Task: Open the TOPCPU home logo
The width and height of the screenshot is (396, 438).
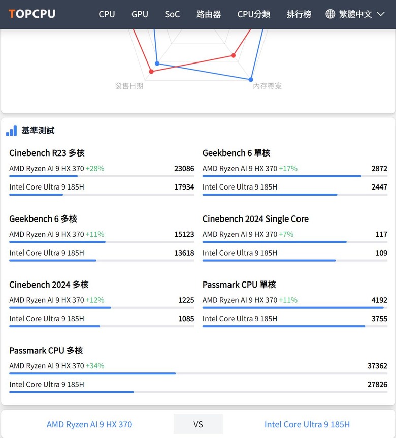Action: point(32,14)
